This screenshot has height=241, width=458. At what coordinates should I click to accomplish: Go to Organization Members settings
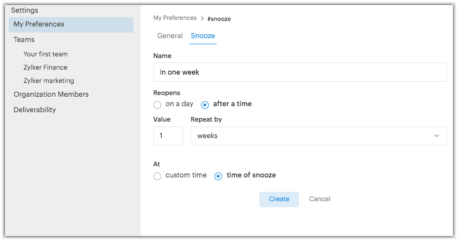click(x=51, y=95)
